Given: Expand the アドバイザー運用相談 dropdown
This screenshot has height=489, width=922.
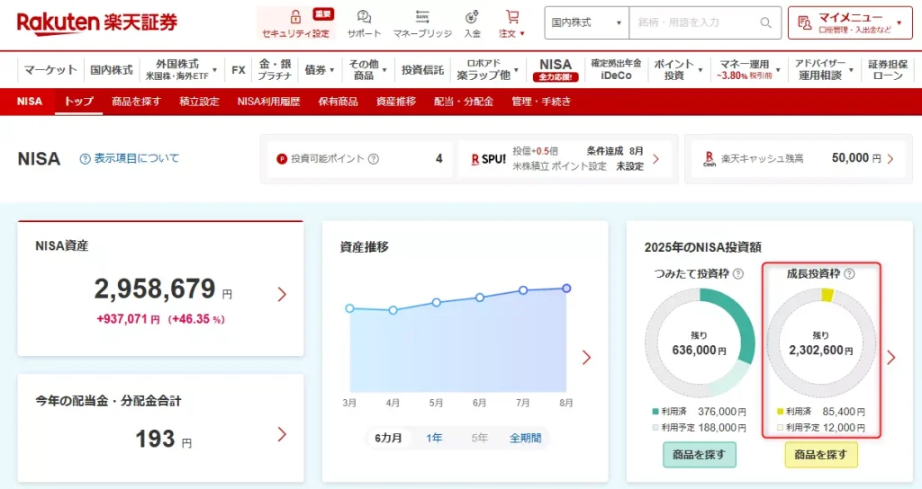Looking at the screenshot, I should [851, 70].
